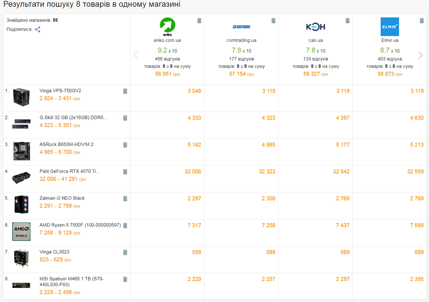Open Vinga CL3023 cooler thumbnail
429x302 pixels.
21,258
